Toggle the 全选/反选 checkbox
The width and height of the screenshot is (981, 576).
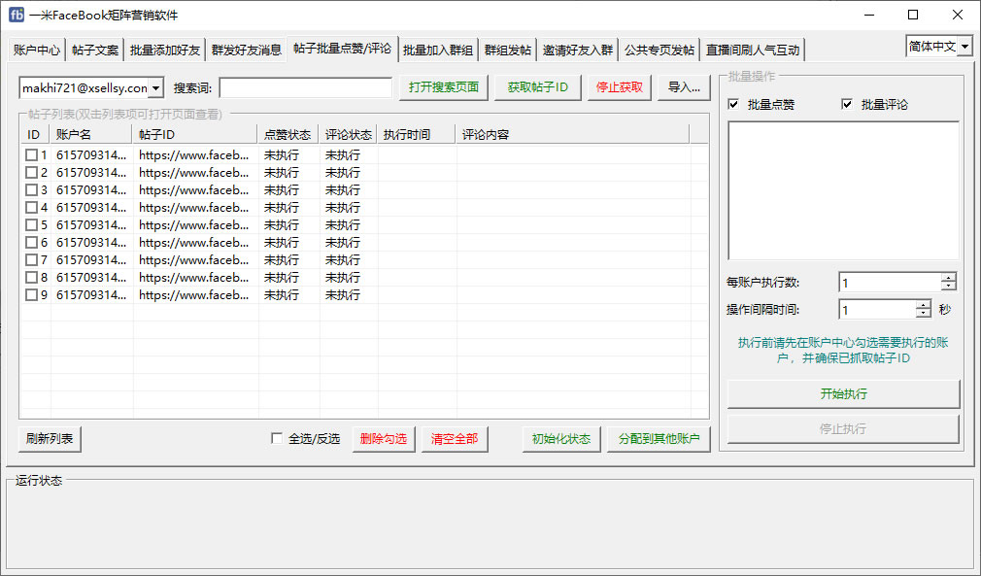[x=277, y=438]
